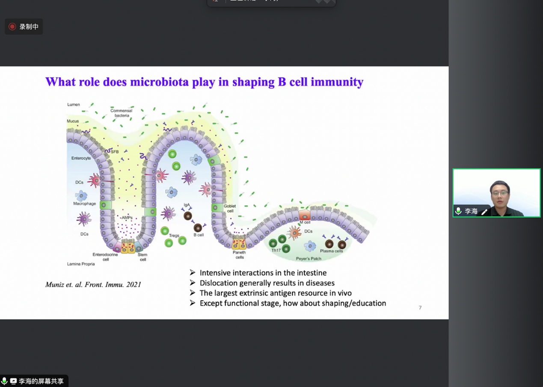Screen dimensions: 543x387
Task: Click slide page number 7
Action: (420, 307)
